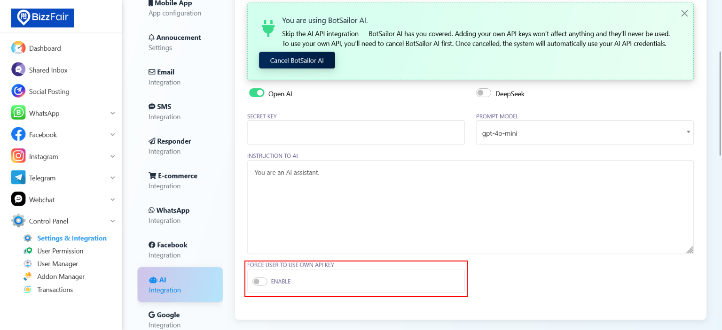Open the Transactions page
Screen dimensions: 722x330
point(55,290)
